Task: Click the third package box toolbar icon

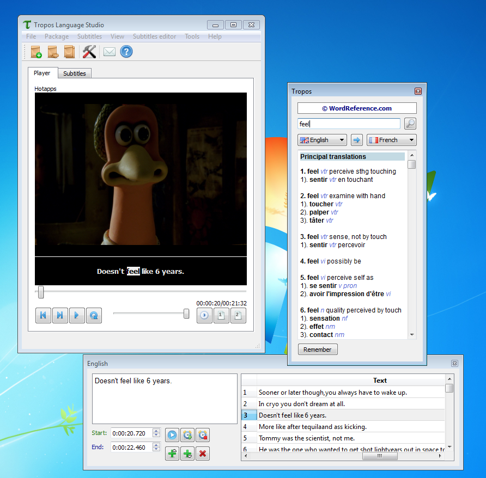Action: tap(69, 52)
